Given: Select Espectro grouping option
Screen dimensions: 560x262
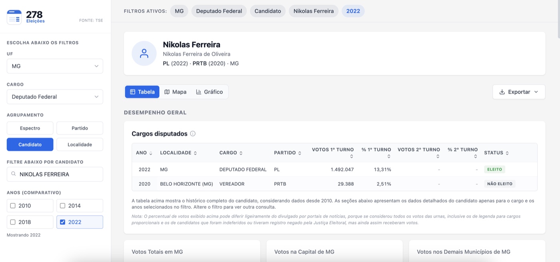Looking at the screenshot, I should point(30,128).
